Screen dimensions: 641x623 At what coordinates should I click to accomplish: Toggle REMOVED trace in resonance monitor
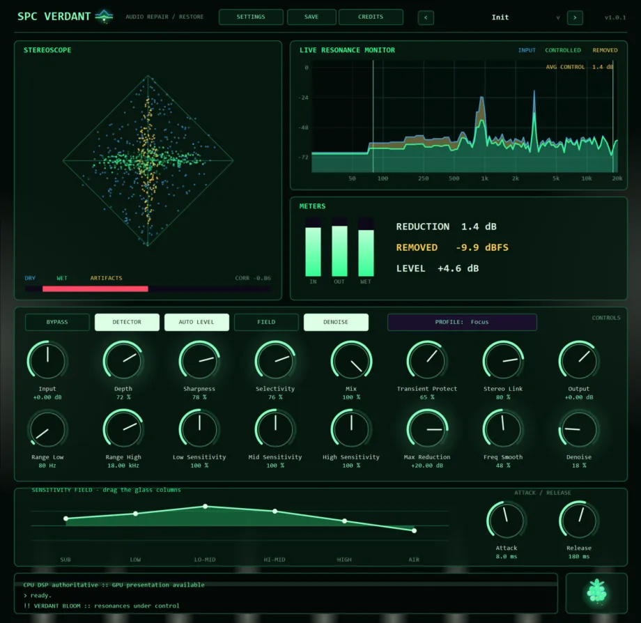pyautogui.click(x=605, y=50)
